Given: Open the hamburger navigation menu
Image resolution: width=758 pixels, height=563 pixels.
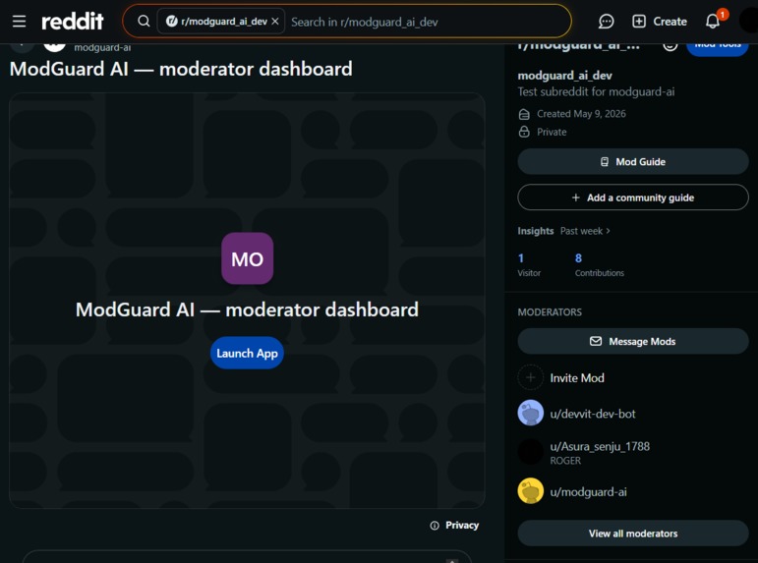Looking at the screenshot, I should 19,22.
